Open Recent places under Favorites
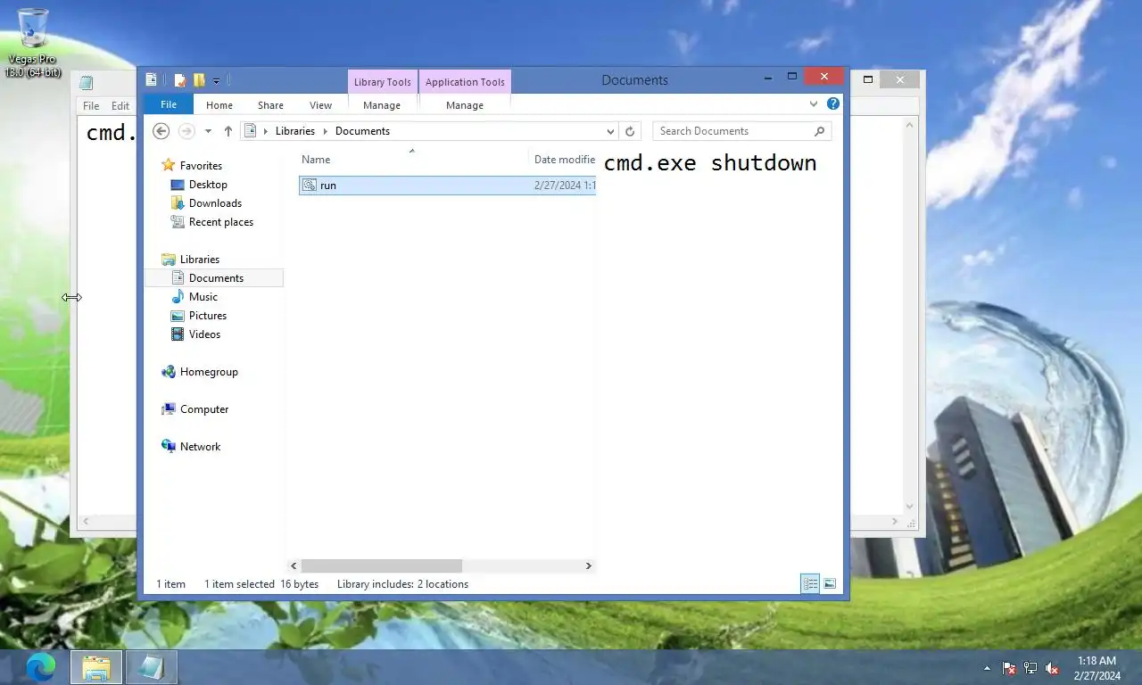The image size is (1142, 685). tap(220, 222)
